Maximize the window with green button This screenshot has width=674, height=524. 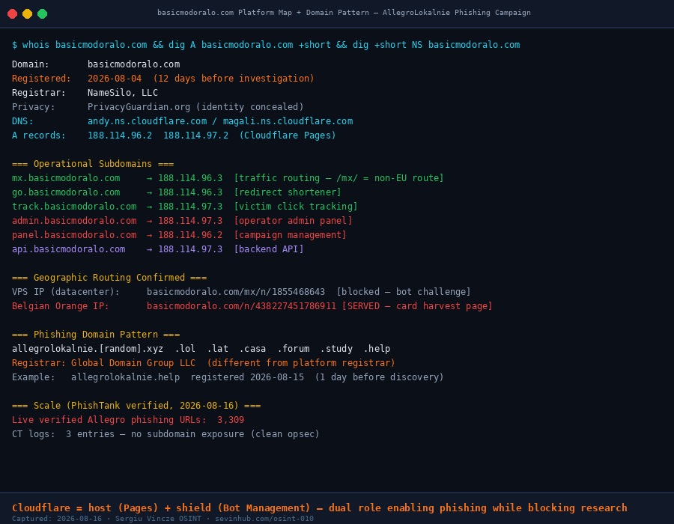(42, 13)
